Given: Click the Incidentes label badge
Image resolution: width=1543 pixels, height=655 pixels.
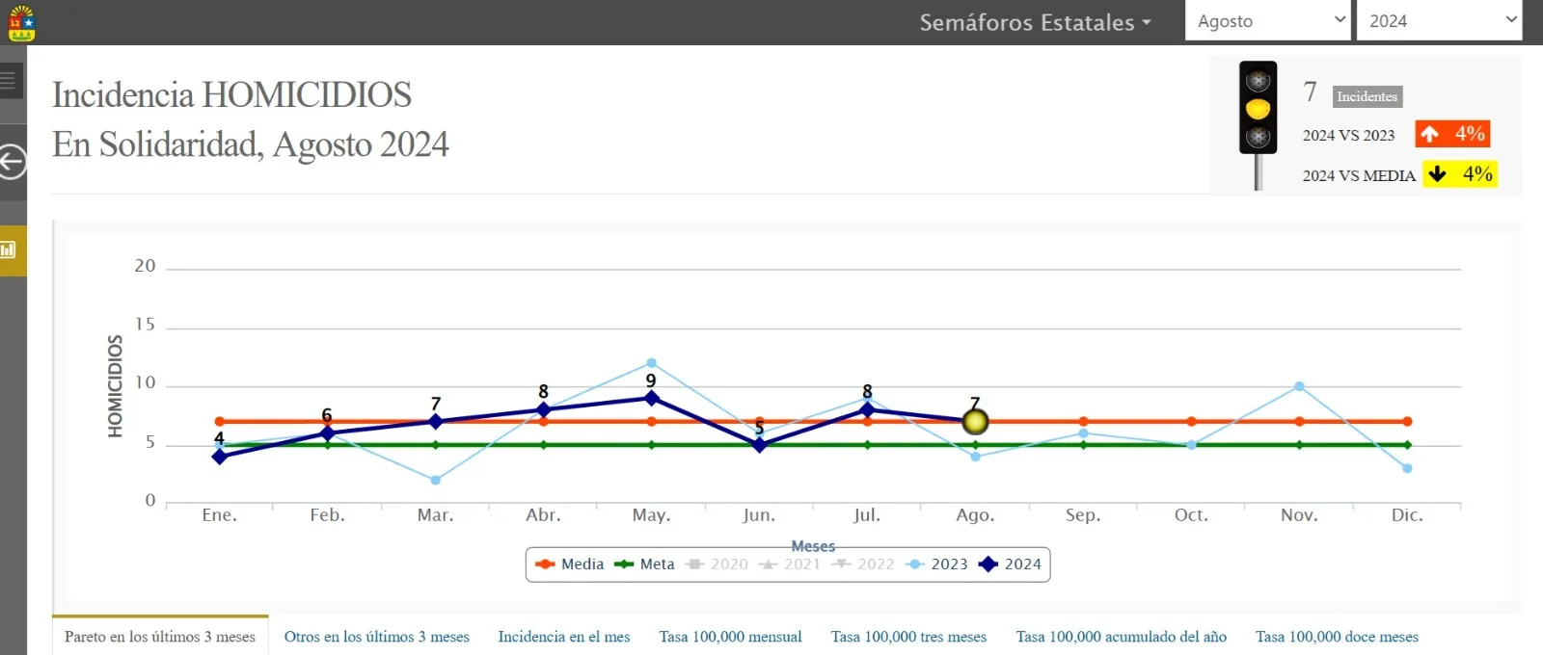Looking at the screenshot, I should click(1367, 96).
